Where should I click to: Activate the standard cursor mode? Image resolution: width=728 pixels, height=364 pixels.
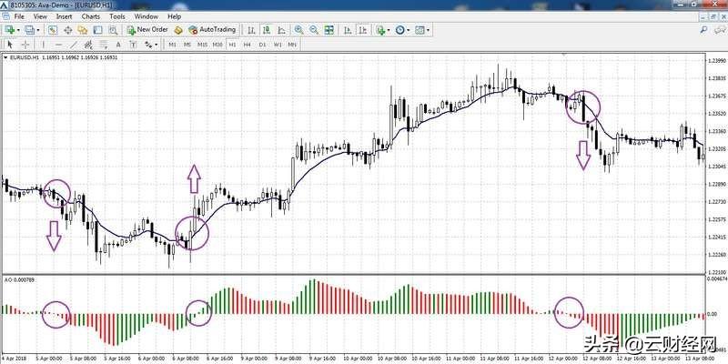pyautogui.click(x=10, y=45)
